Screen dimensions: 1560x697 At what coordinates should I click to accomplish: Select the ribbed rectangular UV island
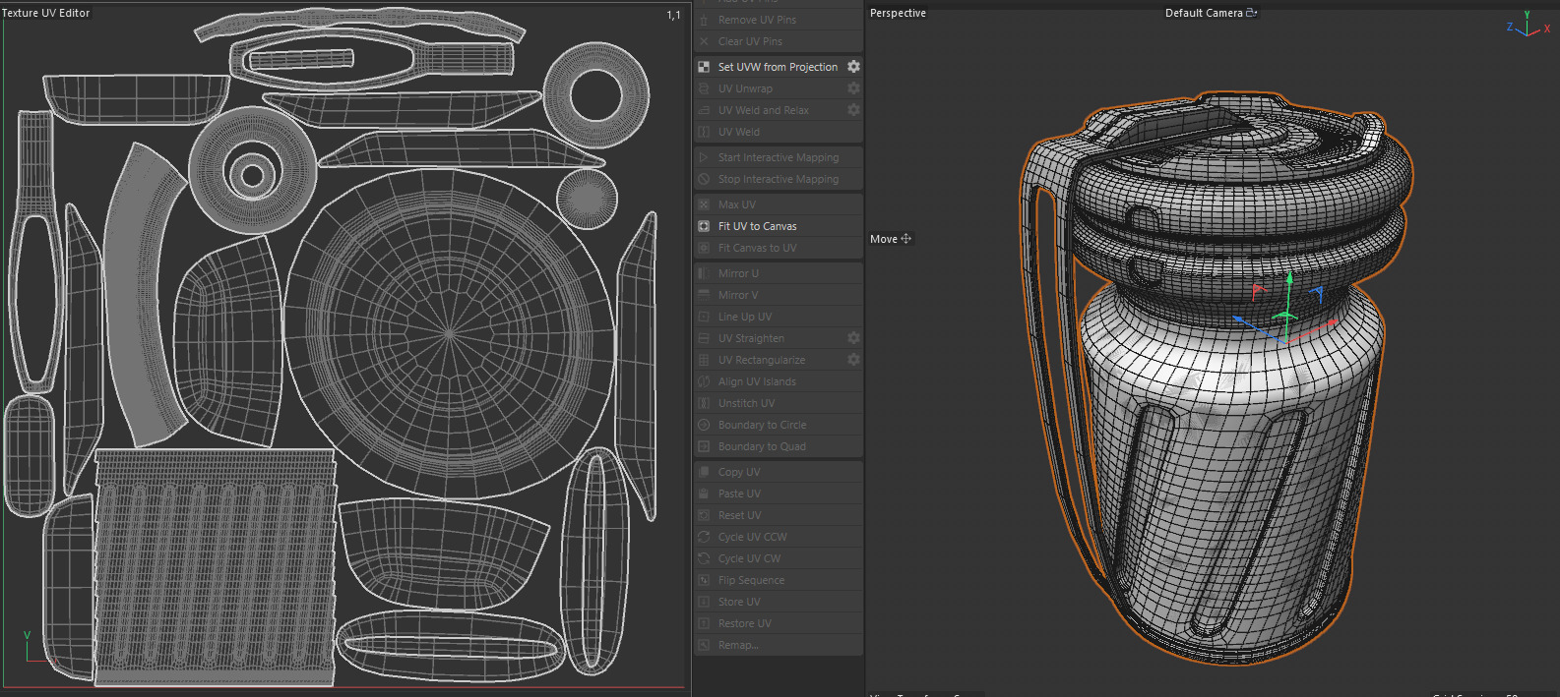(x=215, y=567)
